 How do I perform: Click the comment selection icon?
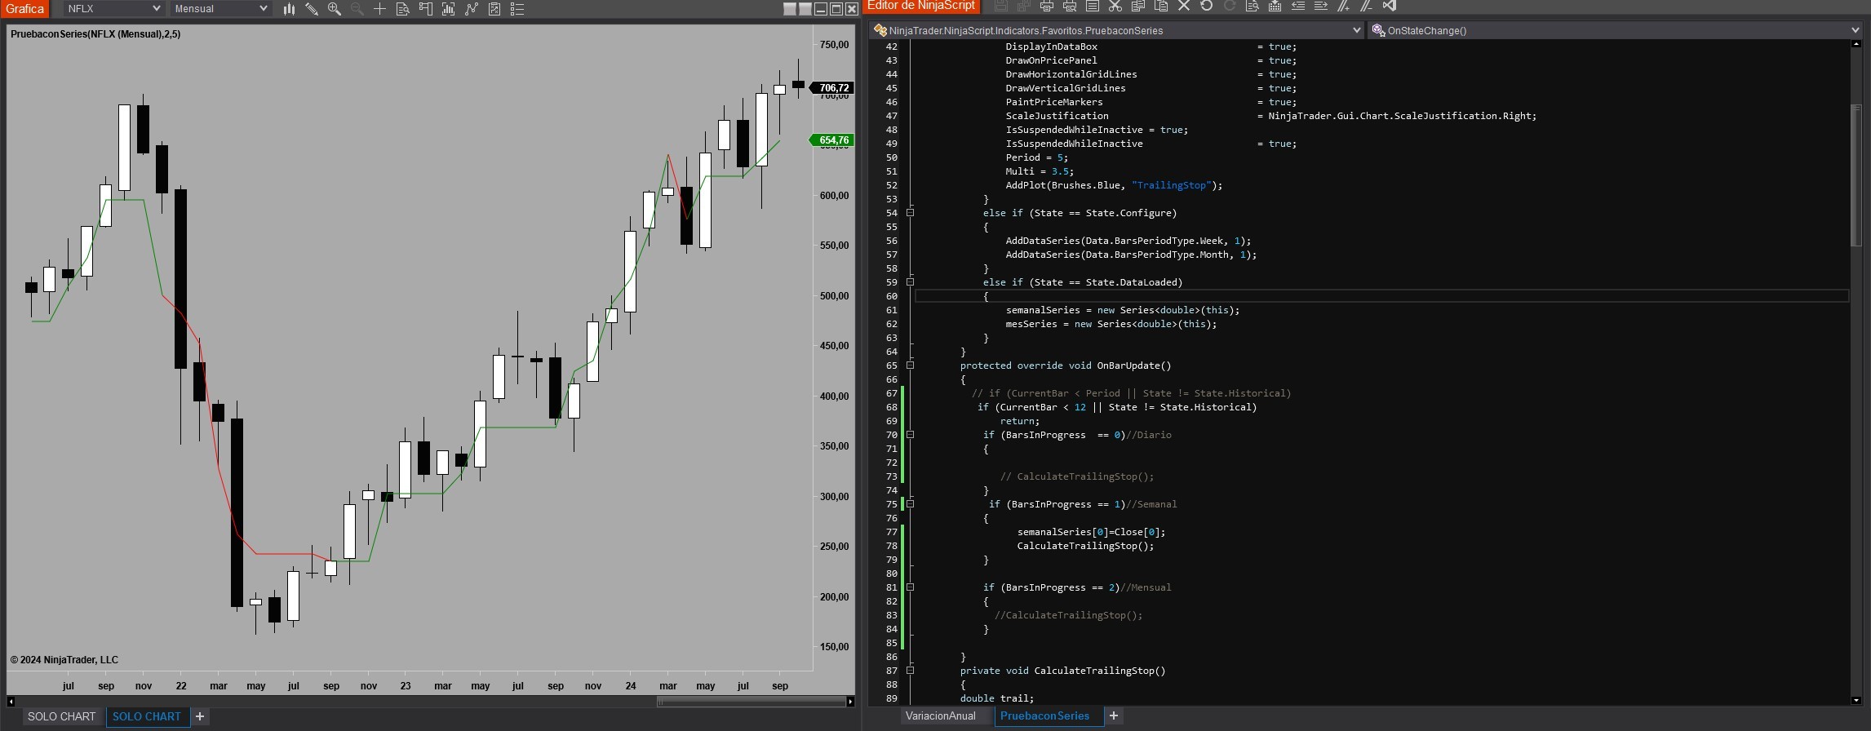(1344, 6)
